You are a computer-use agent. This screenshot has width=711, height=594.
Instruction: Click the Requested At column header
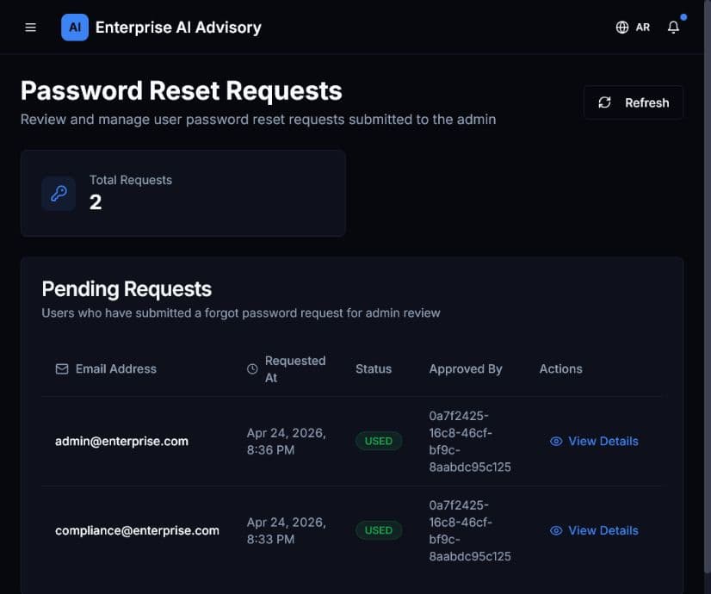295,369
